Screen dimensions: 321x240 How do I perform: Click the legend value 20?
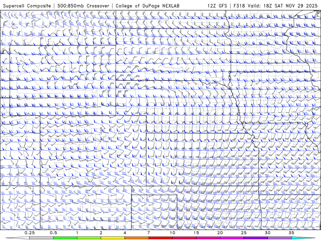[220, 233]
